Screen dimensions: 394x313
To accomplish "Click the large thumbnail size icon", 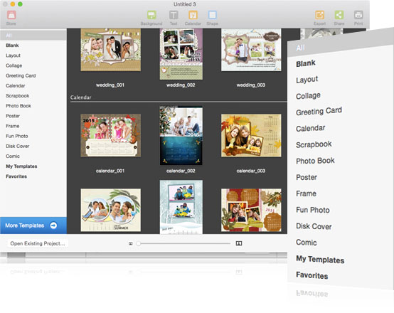I will pos(239,243).
